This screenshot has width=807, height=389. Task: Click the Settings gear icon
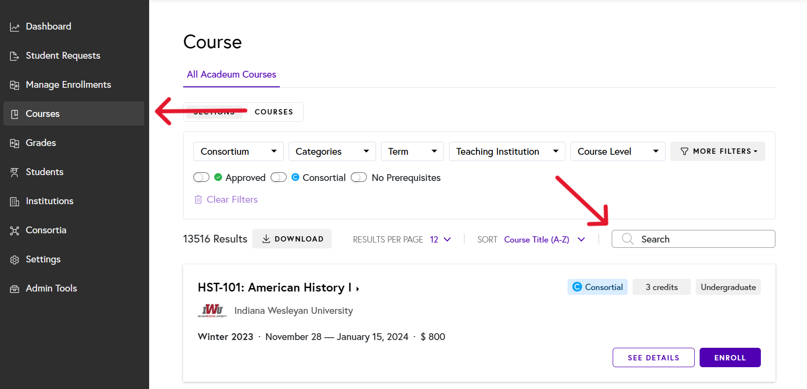tap(15, 260)
